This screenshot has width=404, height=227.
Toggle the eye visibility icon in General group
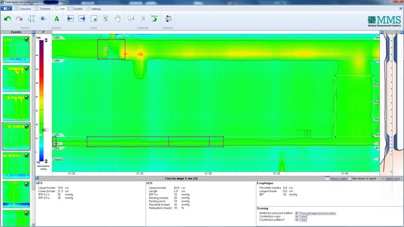(x=43, y=19)
